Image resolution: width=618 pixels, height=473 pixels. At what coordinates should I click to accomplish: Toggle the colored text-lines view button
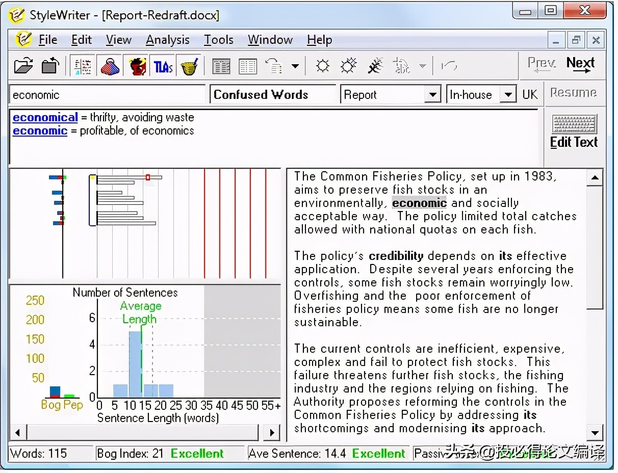point(83,66)
